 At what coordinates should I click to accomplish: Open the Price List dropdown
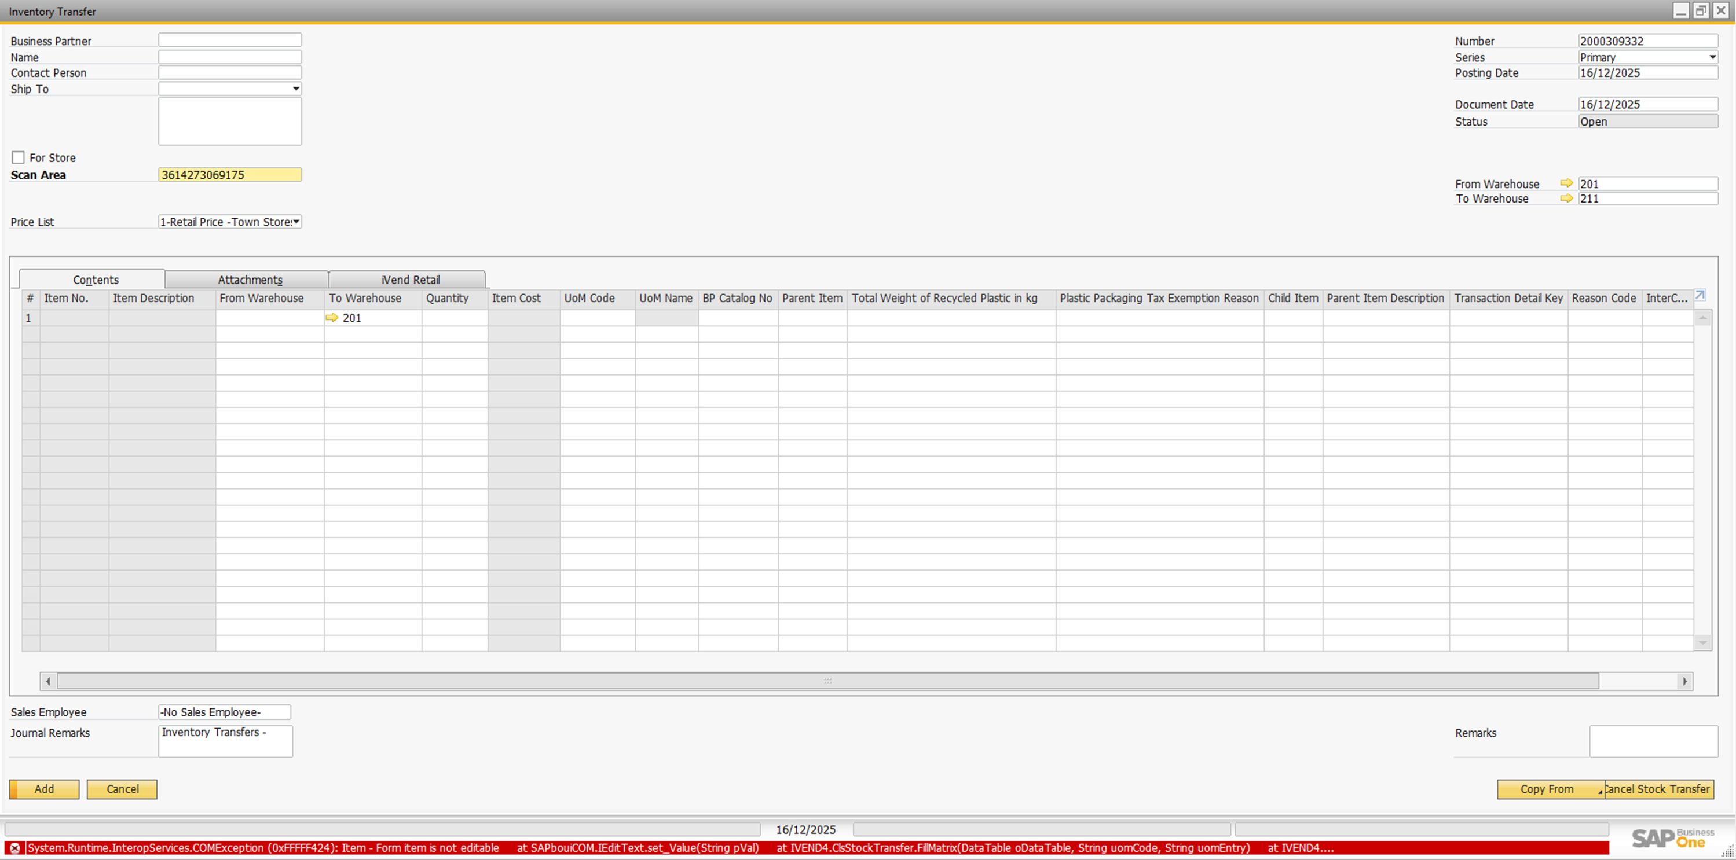point(295,222)
